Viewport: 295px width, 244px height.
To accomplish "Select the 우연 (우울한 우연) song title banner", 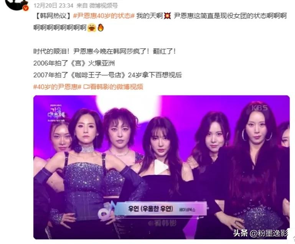I will point(161,208).
